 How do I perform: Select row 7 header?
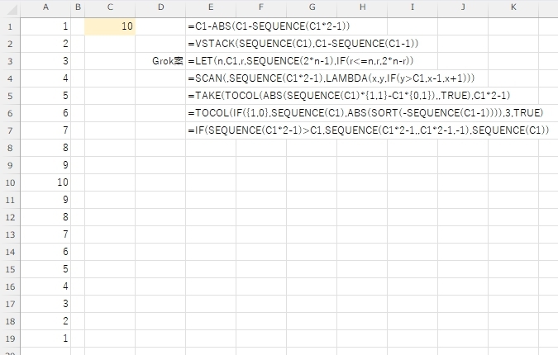point(10,130)
